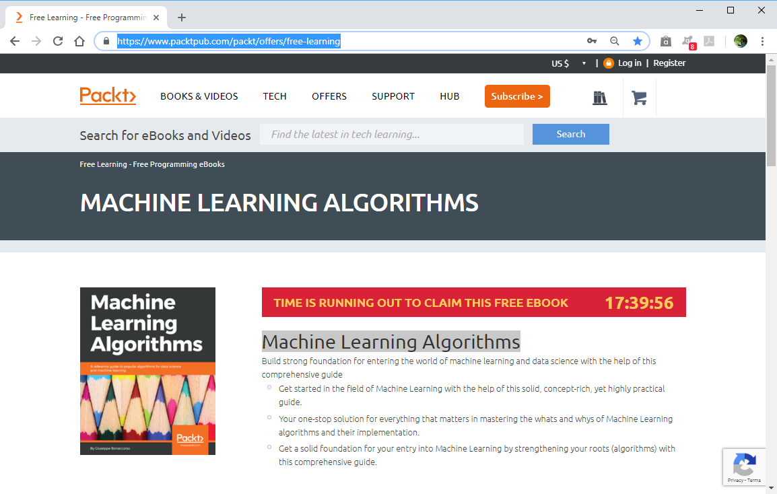Click the scrollbar up arrow
The height and width of the screenshot is (494, 777).
click(x=771, y=59)
